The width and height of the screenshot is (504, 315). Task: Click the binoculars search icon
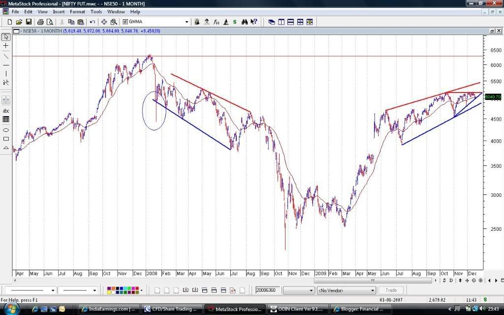point(245,22)
